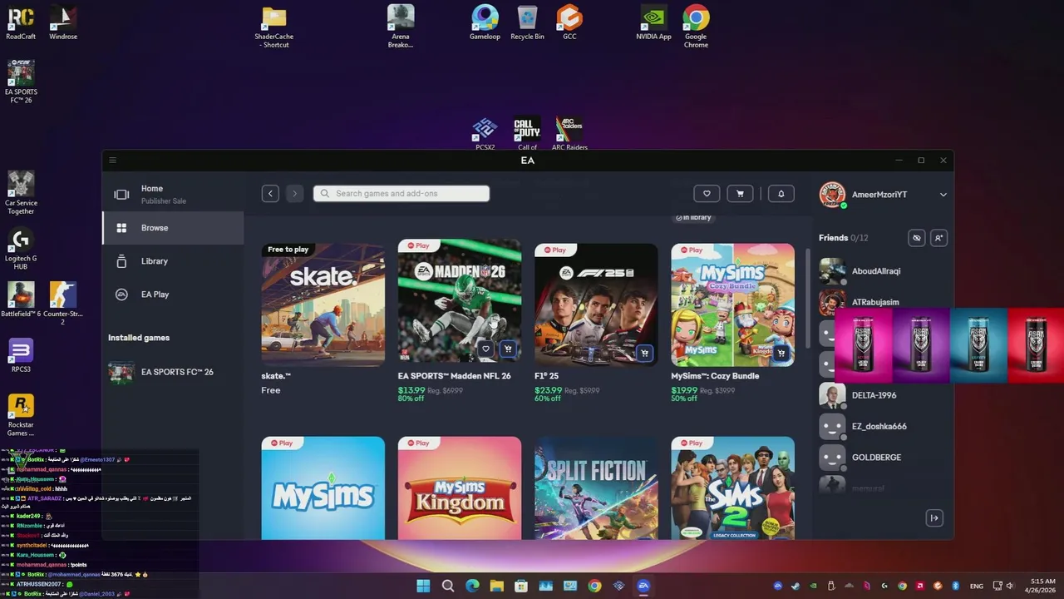This screenshot has width=1064, height=599.
Task: Open Logitech G HUB desktop shortcut
Action: 21,249
